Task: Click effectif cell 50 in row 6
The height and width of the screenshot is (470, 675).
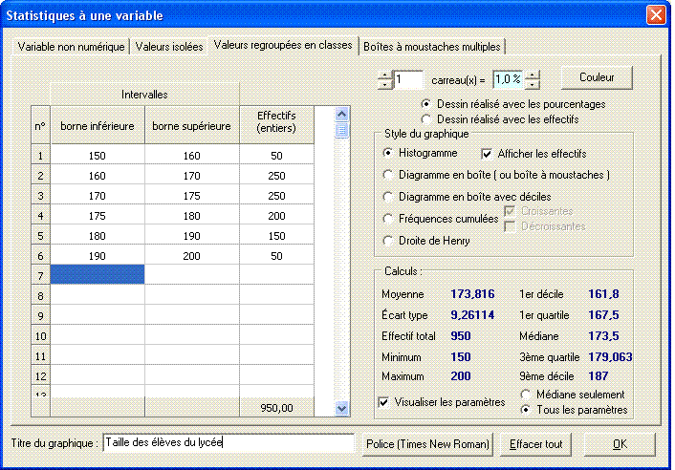Action: (276, 256)
